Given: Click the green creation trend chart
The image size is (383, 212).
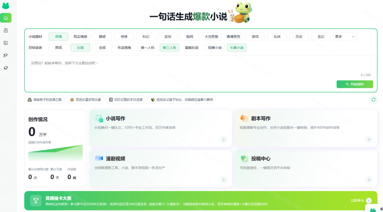Looking at the screenshot, I should (55, 153).
